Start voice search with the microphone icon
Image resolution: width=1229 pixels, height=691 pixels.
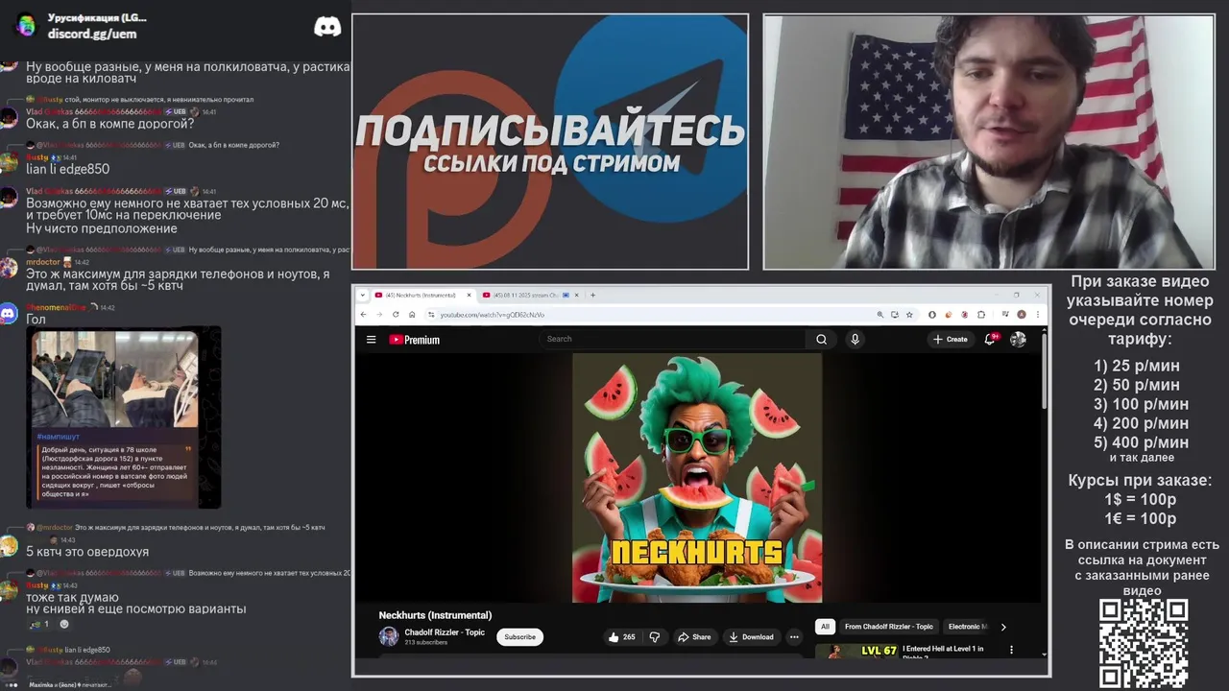[x=855, y=339]
